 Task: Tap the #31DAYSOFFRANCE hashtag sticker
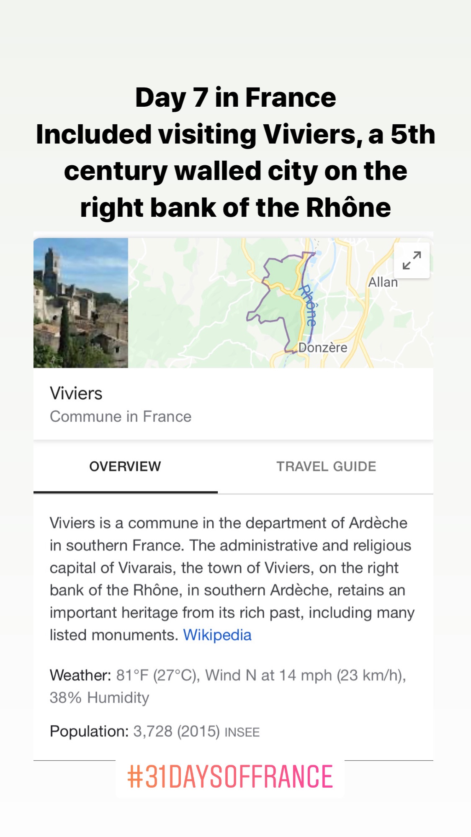(230, 777)
